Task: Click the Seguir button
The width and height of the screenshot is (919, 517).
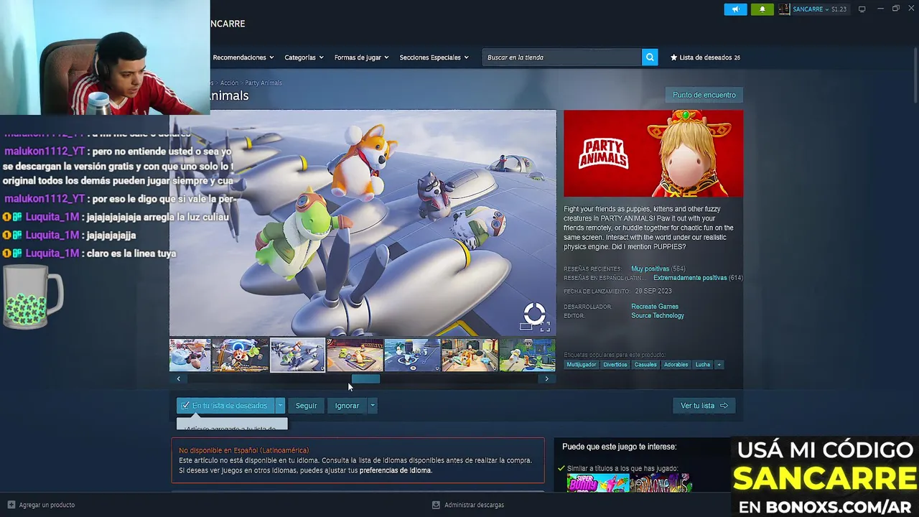Action: 306,406
